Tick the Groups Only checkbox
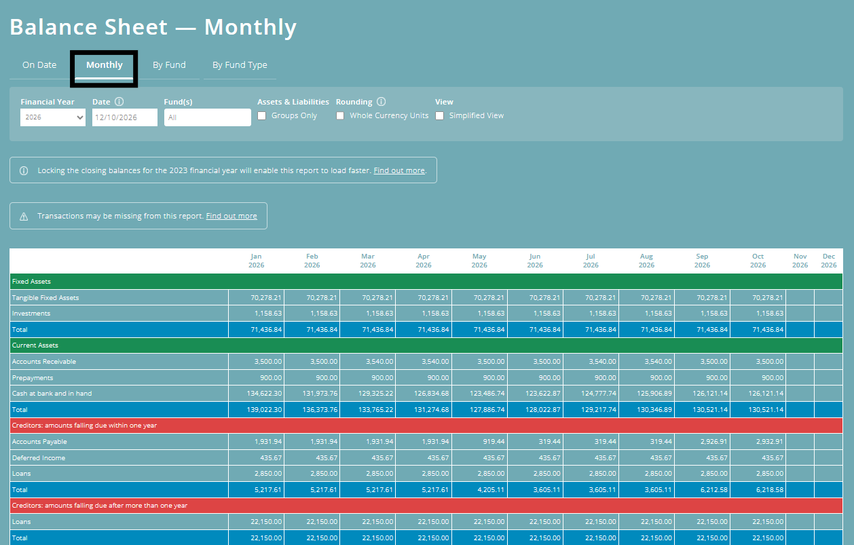 262,116
